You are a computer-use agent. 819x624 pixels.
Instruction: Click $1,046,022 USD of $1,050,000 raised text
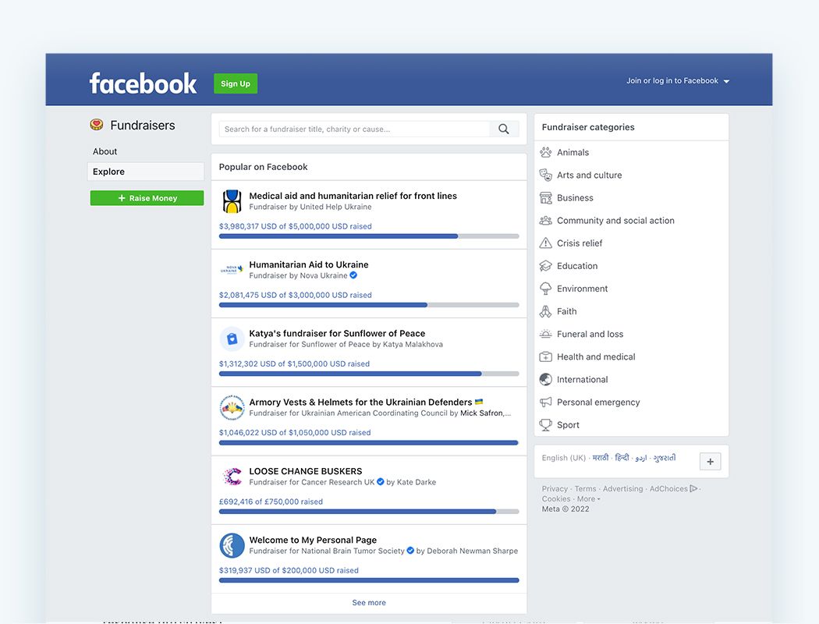[295, 433]
